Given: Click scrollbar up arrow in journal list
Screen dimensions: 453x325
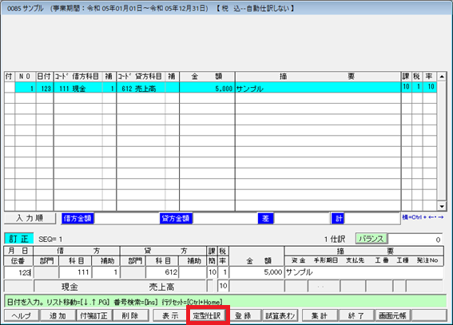Looking at the screenshot, I should [442, 77].
